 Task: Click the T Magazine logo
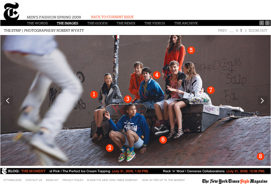pyautogui.click(x=11, y=11)
